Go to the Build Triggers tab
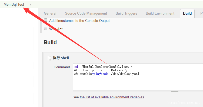This screenshot has height=107, width=203. 126,13
